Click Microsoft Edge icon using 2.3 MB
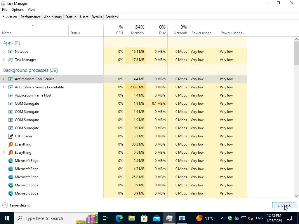The image size is (299, 224). [x=11, y=161]
